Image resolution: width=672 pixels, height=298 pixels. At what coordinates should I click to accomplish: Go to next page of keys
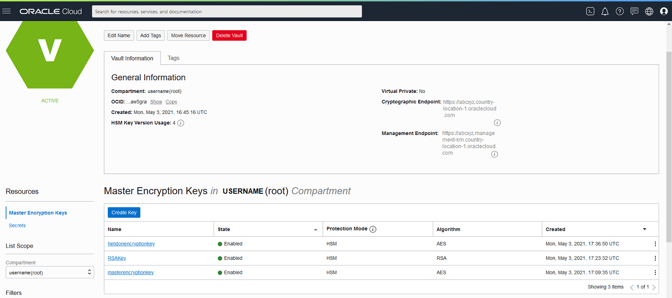pos(654,287)
